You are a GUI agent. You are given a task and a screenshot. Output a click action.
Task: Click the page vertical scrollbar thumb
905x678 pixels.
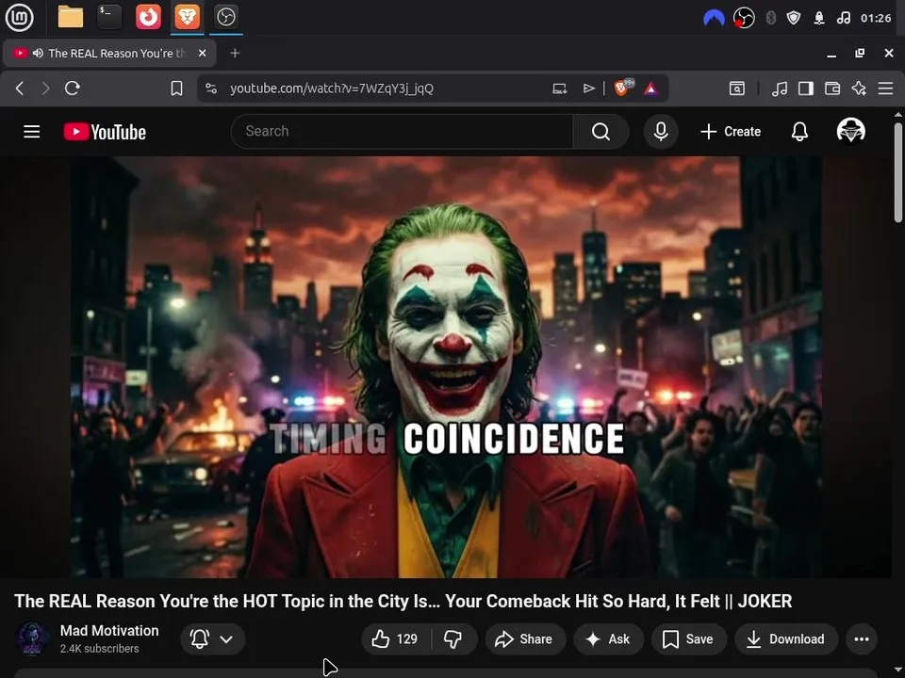click(898, 171)
